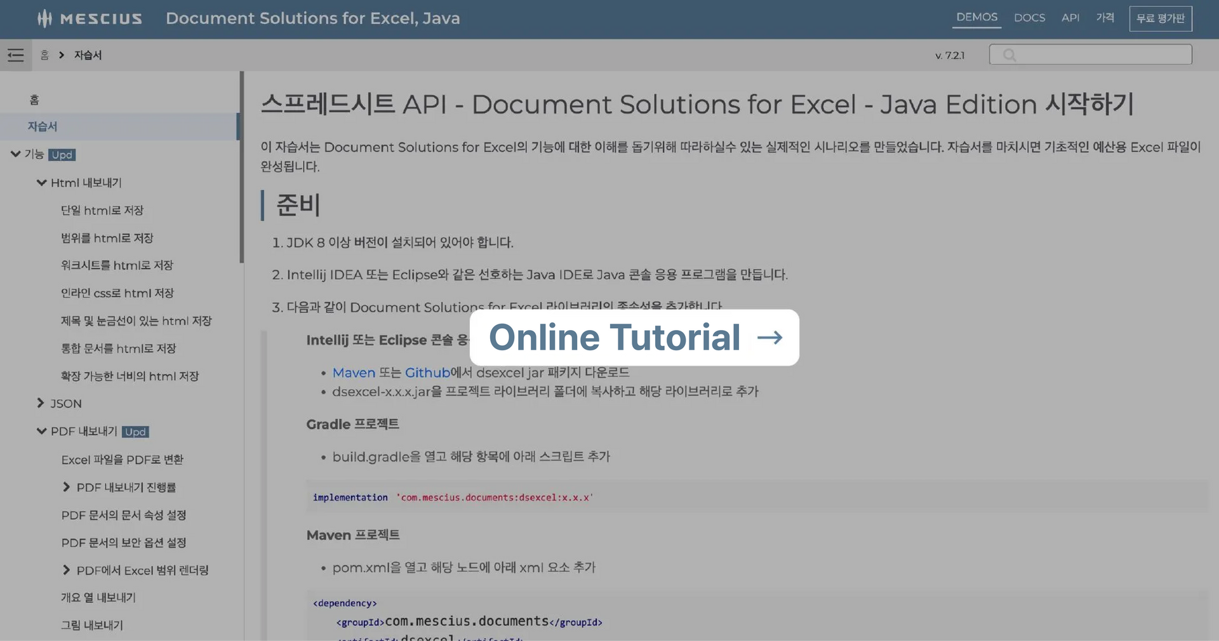This screenshot has height=641, width=1219.
Task: Click the Gradle 프로젝트 heading
Action: pyautogui.click(x=352, y=424)
